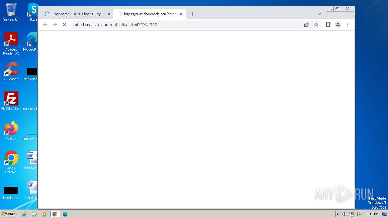Viewport: 388px width, 218px height.
Task: View site information via the lock icon
Action: tap(77, 25)
